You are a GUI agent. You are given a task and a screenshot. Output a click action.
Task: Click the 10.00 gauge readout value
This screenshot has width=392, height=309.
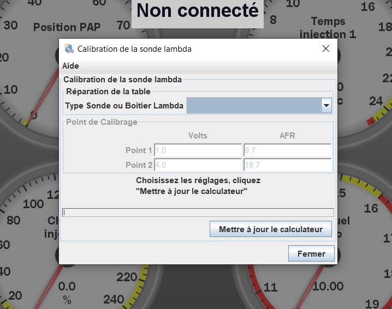click(328, 287)
